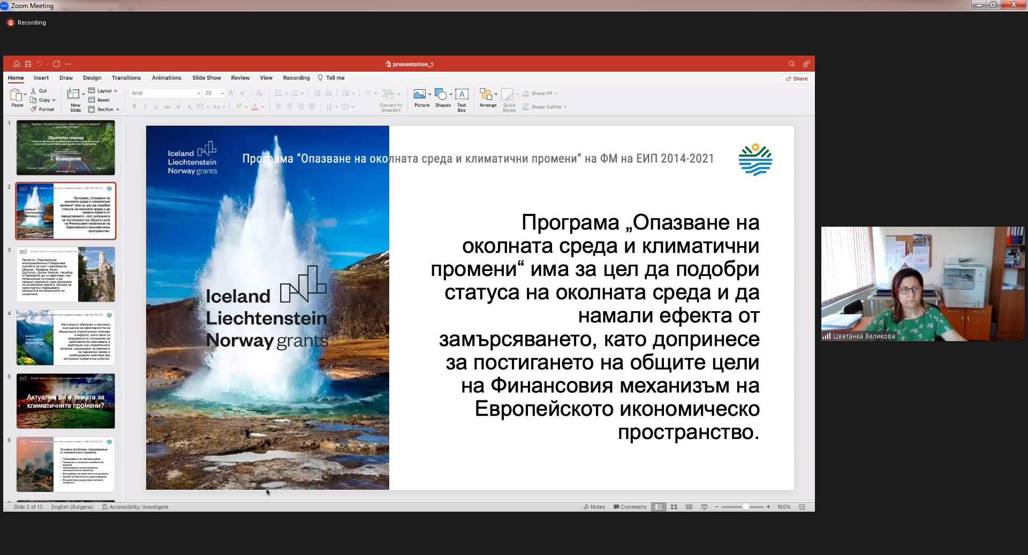Select slide 5 thumbnail about climate change
Image resolution: width=1028 pixels, height=555 pixels.
tap(65, 401)
